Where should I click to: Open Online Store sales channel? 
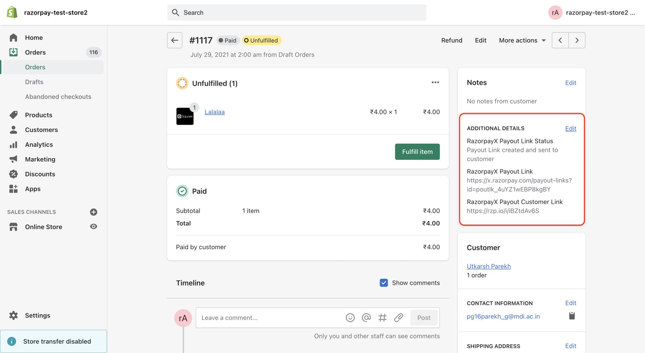(x=43, y=227)
